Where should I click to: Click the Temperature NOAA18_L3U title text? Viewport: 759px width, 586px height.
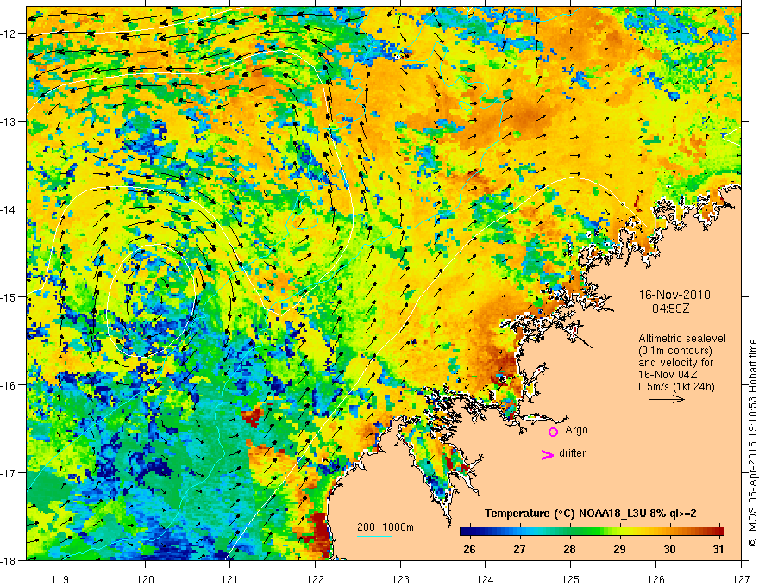[x=591, y=514]
